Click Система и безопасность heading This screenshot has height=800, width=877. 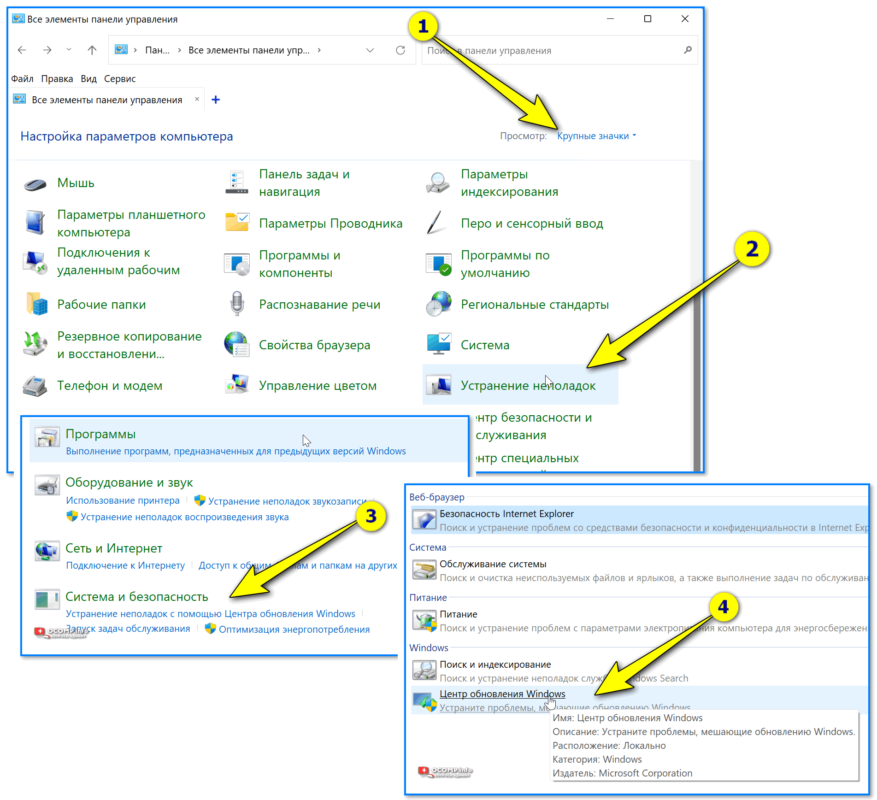137,597
